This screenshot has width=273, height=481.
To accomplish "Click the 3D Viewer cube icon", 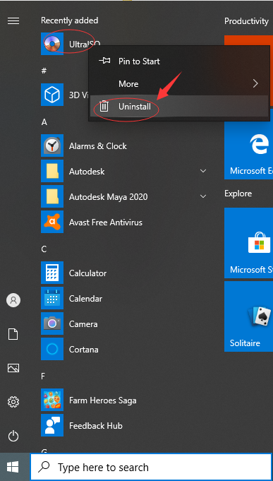I will click(x=52, y=95).
